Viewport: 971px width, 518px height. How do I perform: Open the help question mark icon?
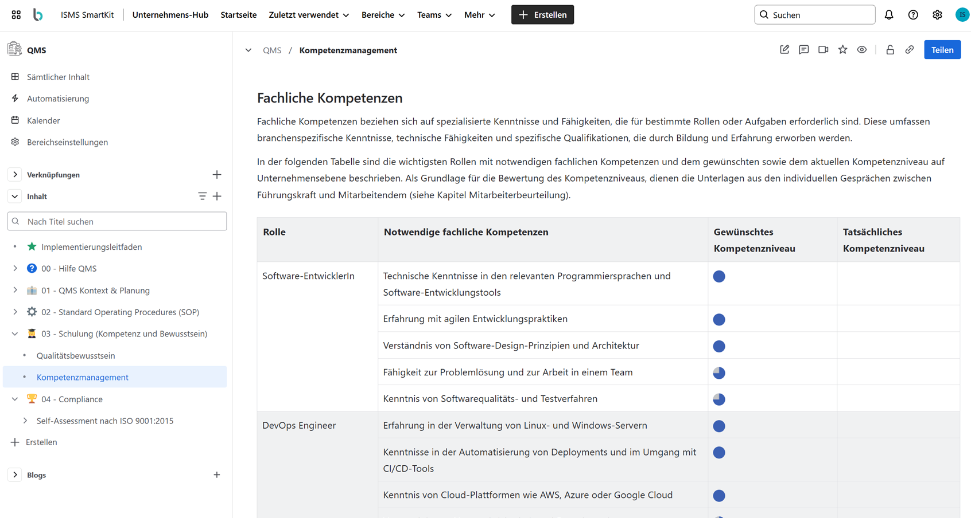[x=913, y=15]
